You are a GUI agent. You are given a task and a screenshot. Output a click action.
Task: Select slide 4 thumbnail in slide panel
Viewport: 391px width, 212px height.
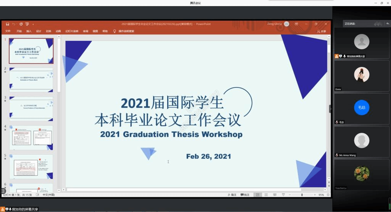(x=31, y=138)
